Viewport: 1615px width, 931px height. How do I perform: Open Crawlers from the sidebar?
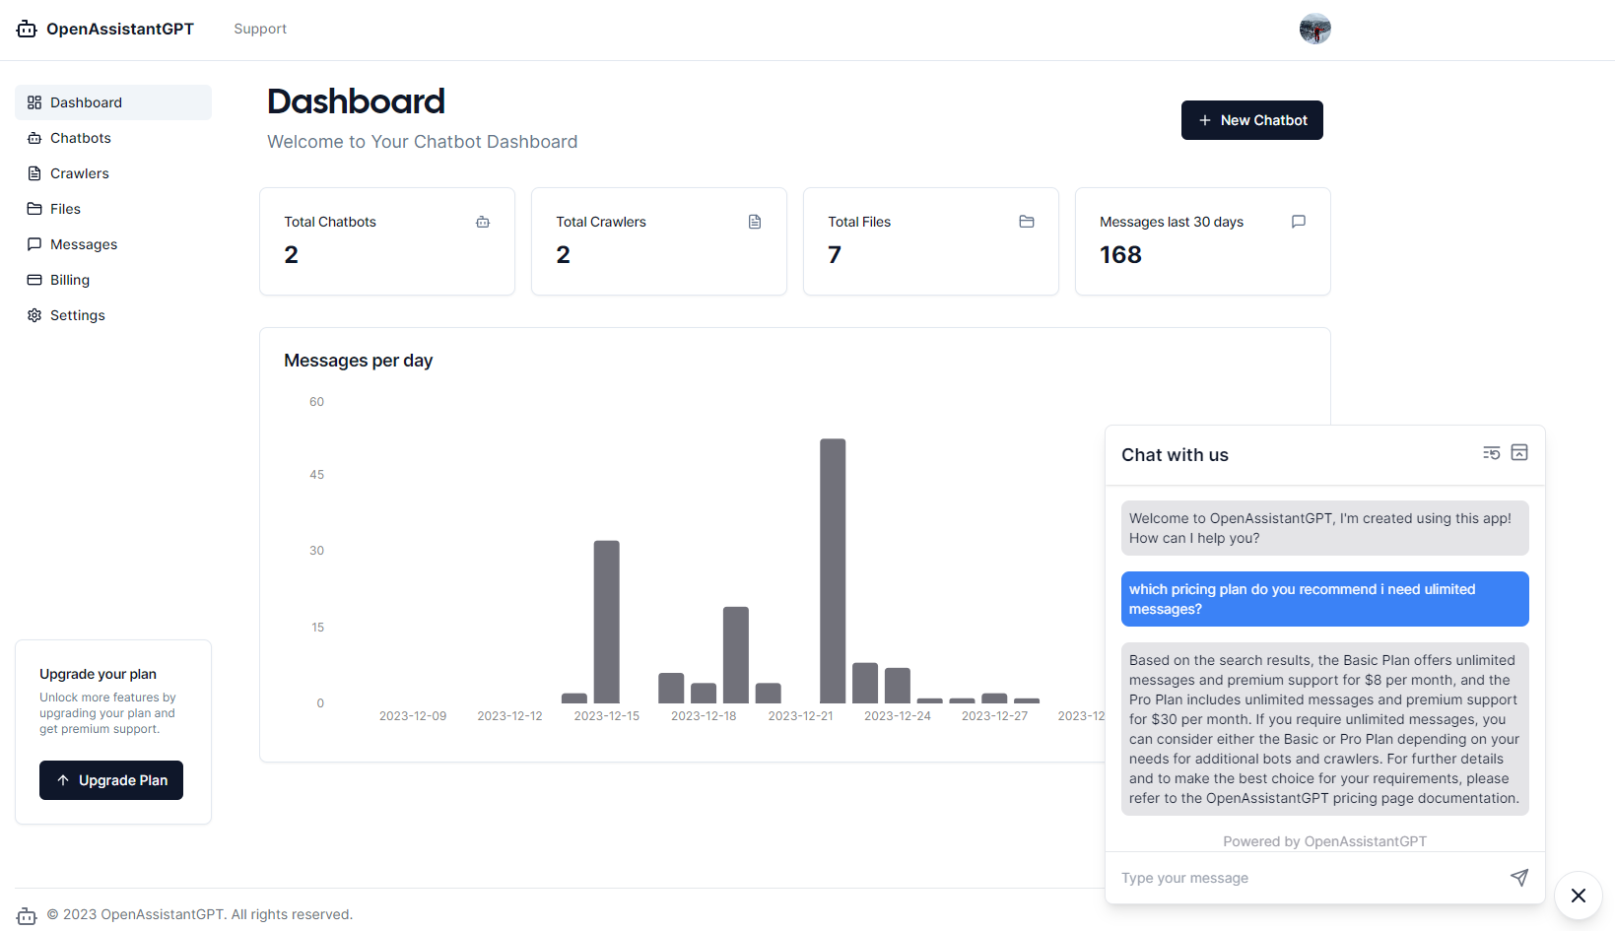click(x=113, y=173)
